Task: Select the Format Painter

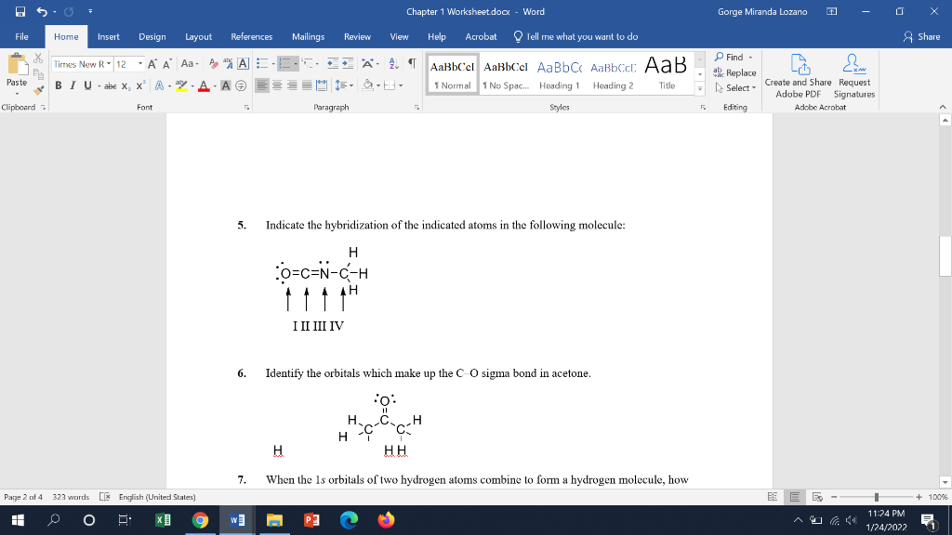Action: pos(39,90)
